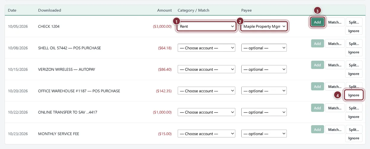Choose account for SHELL OIL 57442 row
Screen dimensions: 370x149
tap(206, 48)
